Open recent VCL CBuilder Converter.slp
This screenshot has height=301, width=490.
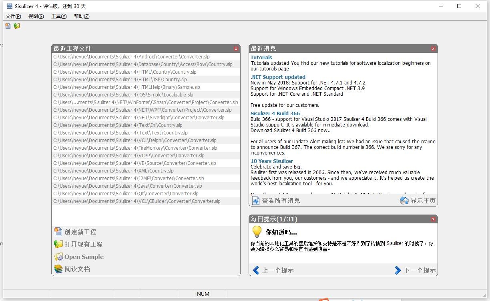pyautogui.click(x=146, y=201)
